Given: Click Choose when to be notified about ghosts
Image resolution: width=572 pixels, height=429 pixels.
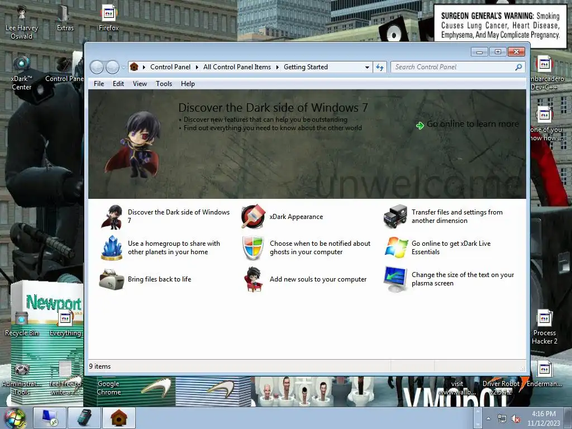Looking at the screenshot, I should 320,247.
